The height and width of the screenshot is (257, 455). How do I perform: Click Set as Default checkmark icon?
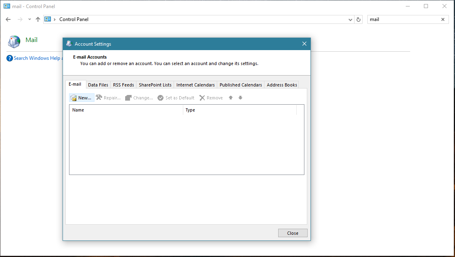[x=161, y=98]
